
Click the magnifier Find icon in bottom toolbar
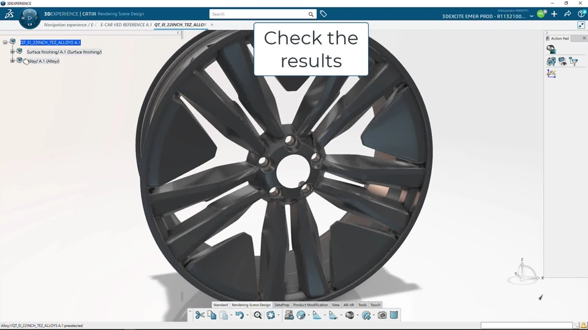tap(258, 315)
